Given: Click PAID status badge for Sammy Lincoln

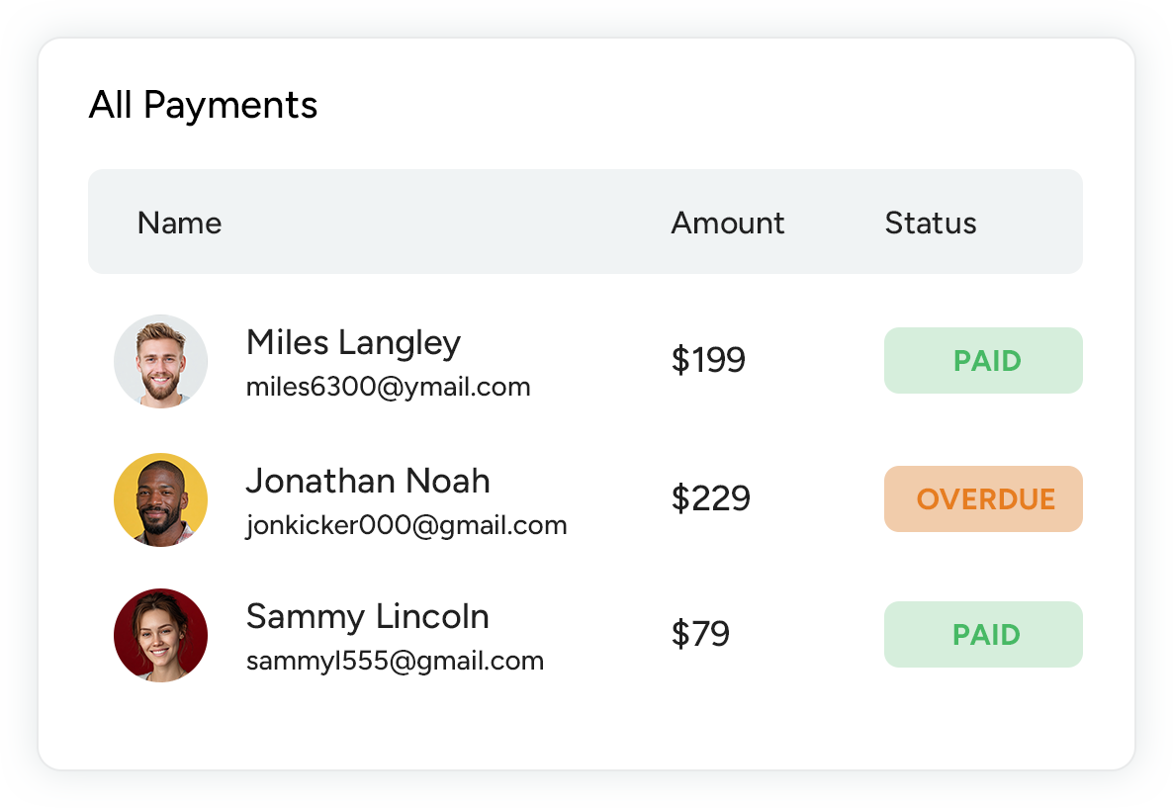Looking at the screenshot, I should point(983,635).
